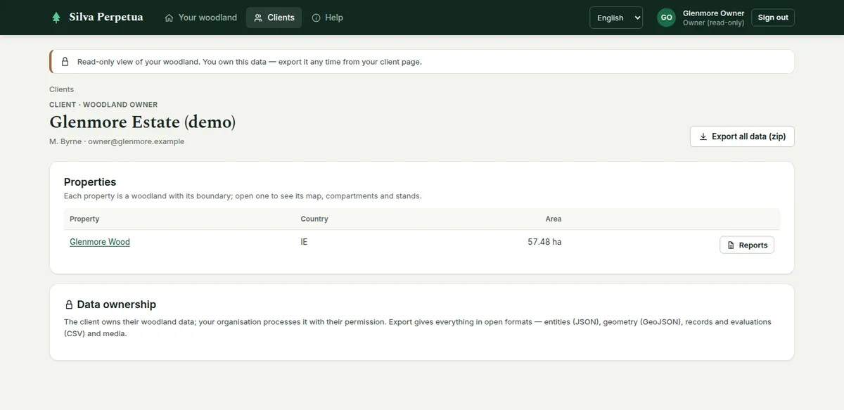Click the people icon beside Clients
The height and width of the screenshot is (410, 844).
[x=258, y=18]
